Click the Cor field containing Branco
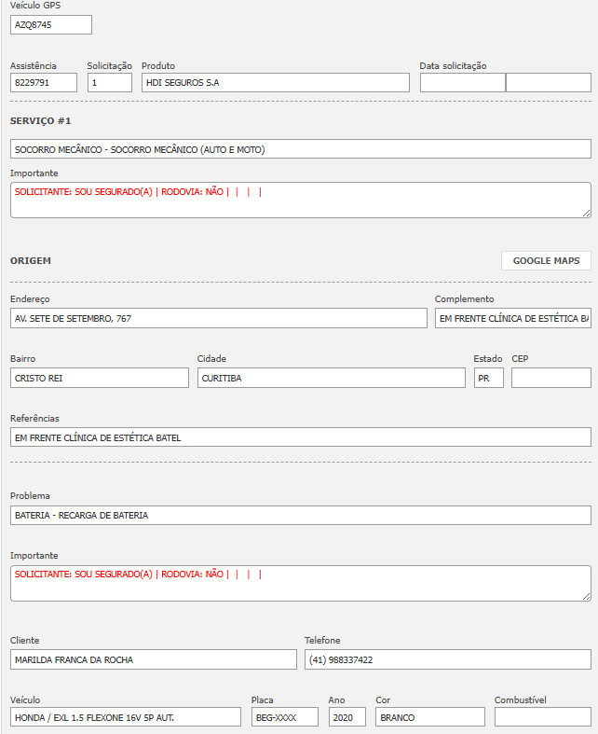This screenshot has width=598, height=734. point(429,717)
